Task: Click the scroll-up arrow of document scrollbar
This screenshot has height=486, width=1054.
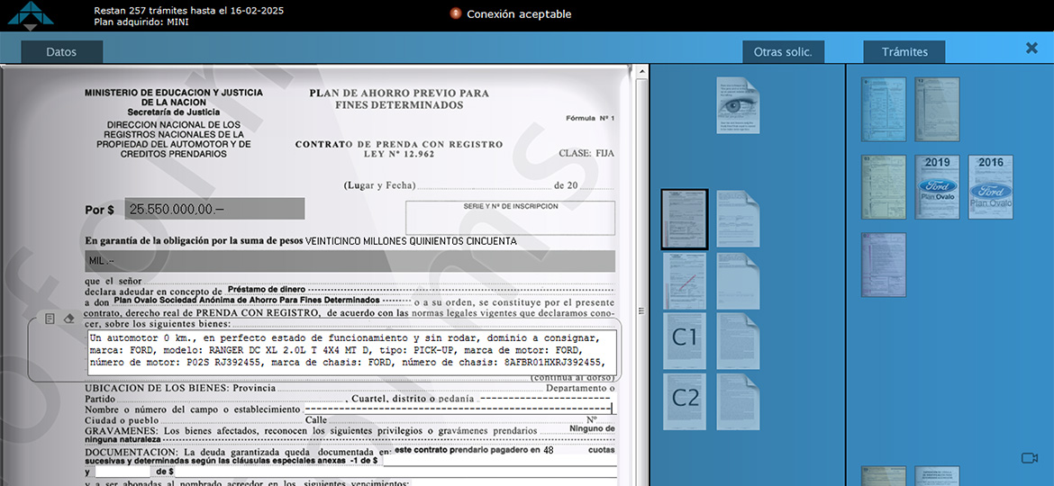Action: coord(639,70)
